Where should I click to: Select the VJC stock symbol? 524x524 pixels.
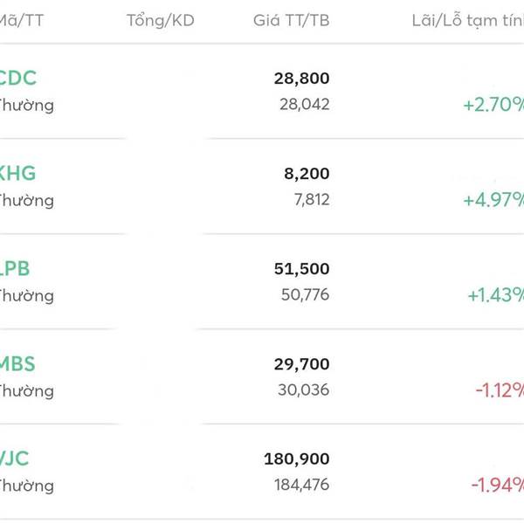15,458
